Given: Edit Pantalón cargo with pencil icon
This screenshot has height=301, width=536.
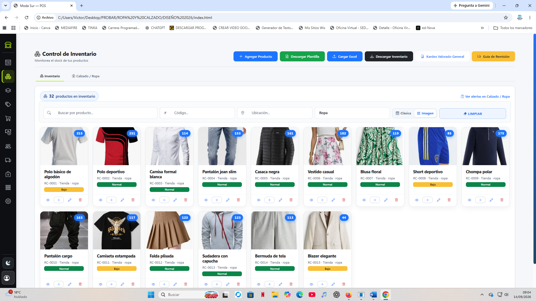Looking at the screenshot, I should (x=70, y=284).
